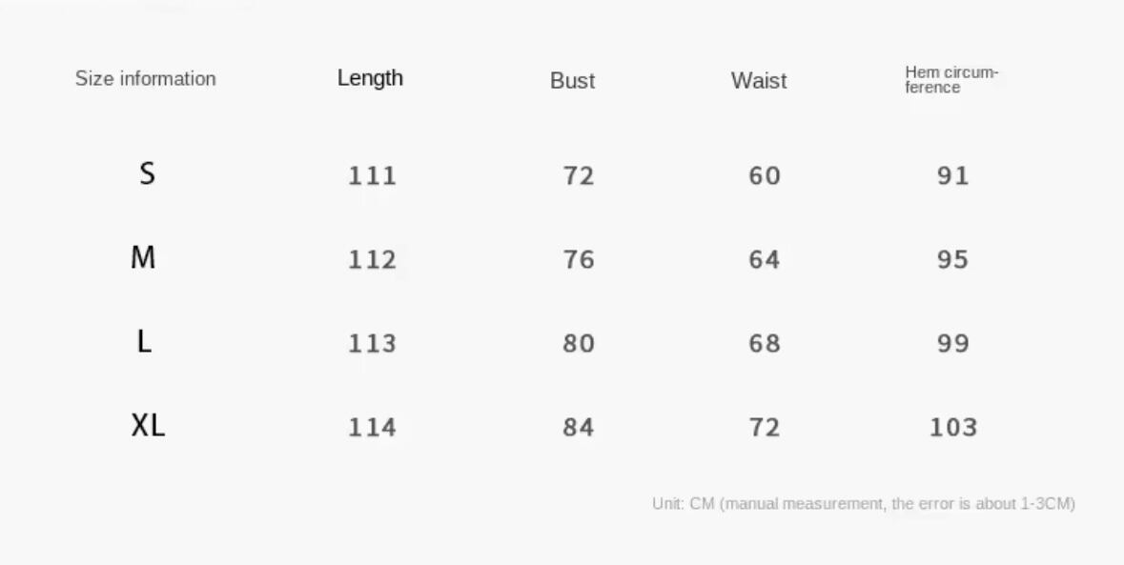Screen dimensions: 1124x565
Task: Click the L bust value 80
Action: click(579, 343)
